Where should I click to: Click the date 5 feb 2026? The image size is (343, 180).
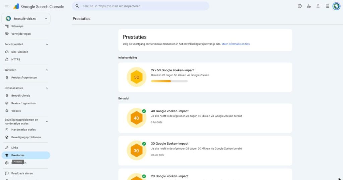[x=157, y=122]
